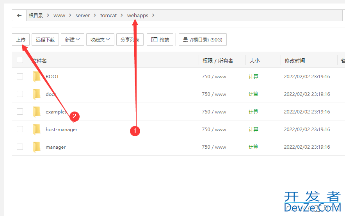Click the 上传 upload button
The width and height of the screenshot is (345, 216).
pos(20,40)
